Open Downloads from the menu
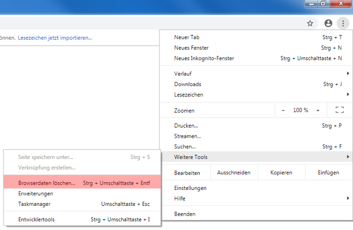This screenshot has width=353, height=230. coord(256,84)
